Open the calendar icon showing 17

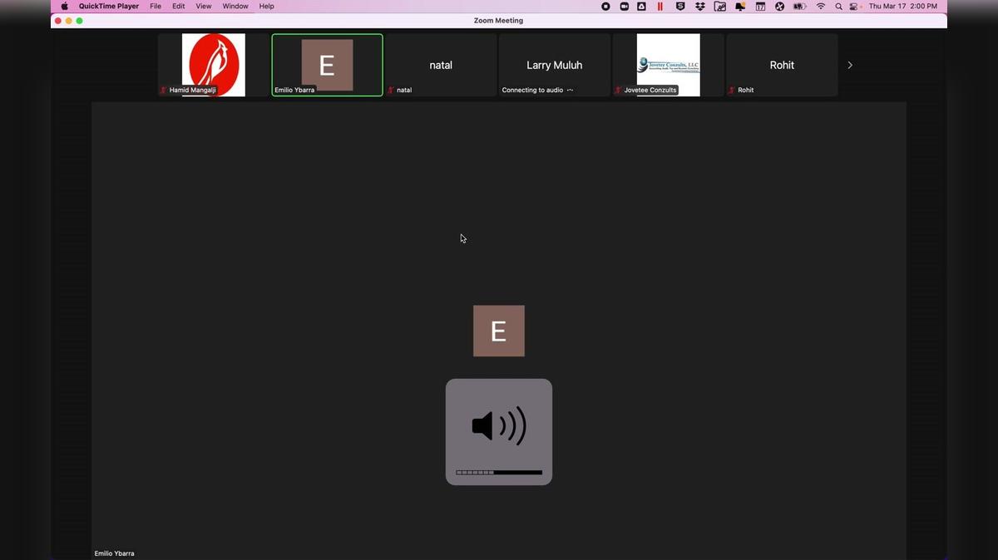[760, 7]
